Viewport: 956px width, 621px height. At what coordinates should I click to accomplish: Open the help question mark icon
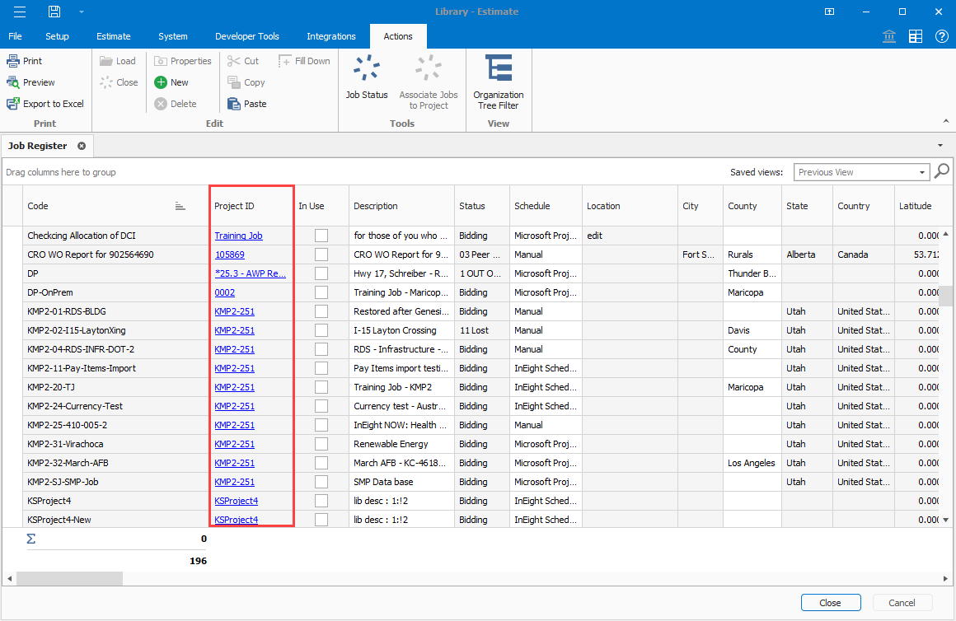(941, 36)
